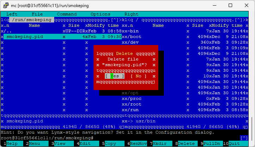Sort left panel by Size column
Screen dimensions: 255x147
[74, 25]
